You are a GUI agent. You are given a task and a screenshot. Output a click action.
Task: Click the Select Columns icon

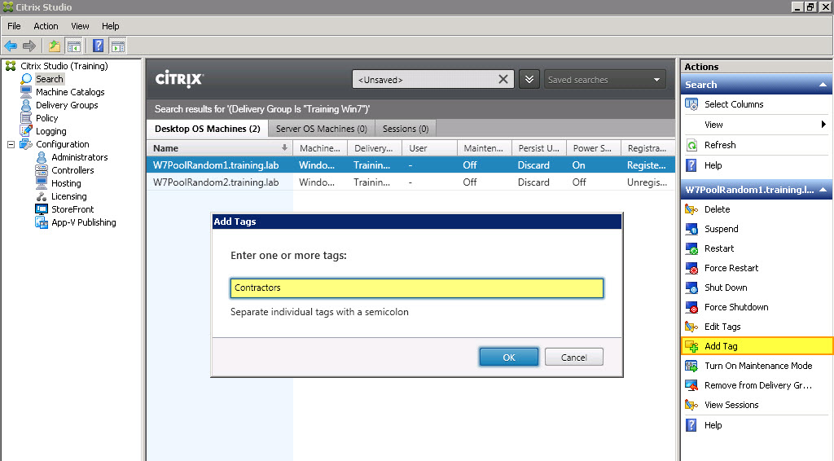(691, 104)
